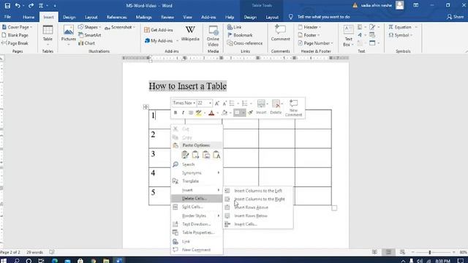Viewport: 468px width, 263px height.
Task: Click the table move handle
Action: click(146, 107)
